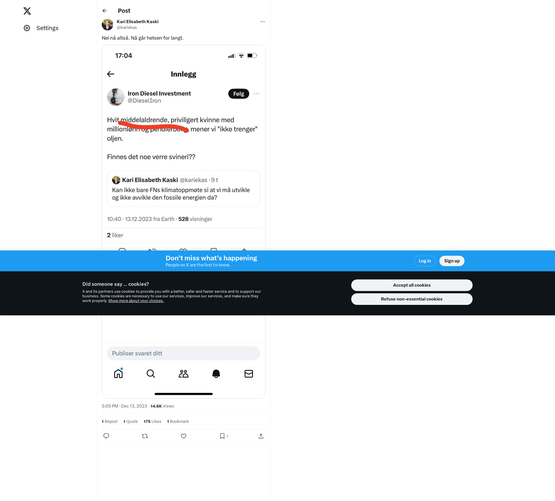Open Show more about your choices link

click(136, 301)
